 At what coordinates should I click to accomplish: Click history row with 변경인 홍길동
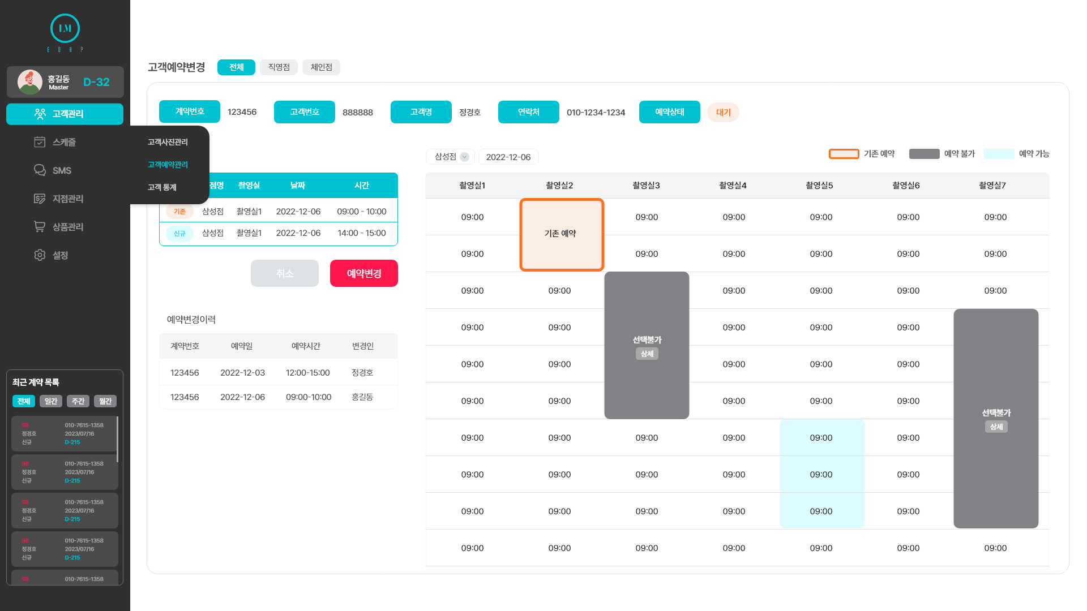279,397
